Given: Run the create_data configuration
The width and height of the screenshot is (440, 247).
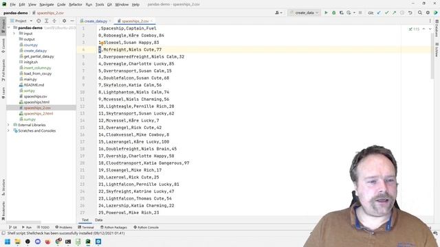Looking at the screenshot, I should 326,12.
